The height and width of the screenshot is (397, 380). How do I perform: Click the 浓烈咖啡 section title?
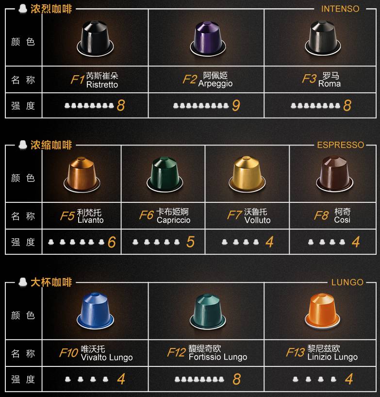(51, 9)
